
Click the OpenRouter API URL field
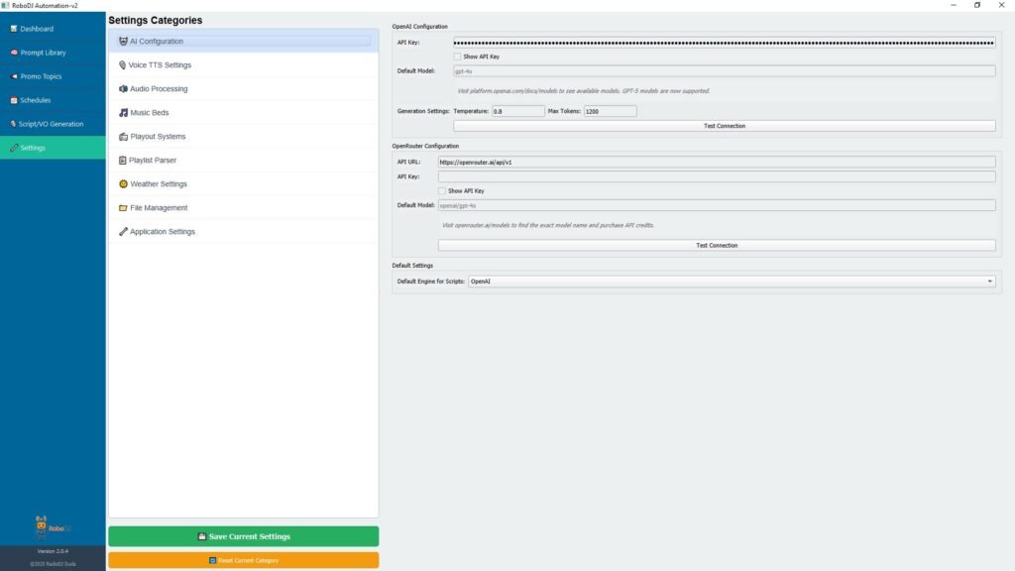click(x=716, y=162)
